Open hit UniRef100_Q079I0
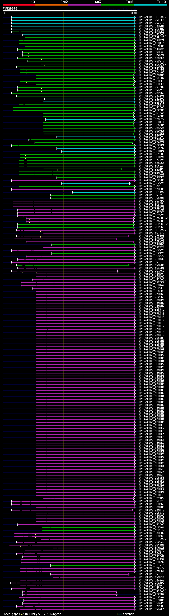This screenshot has width=169, height=616. tap(152, 23)
